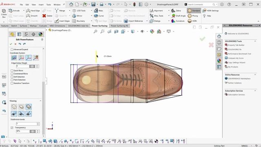Adjust the Transparency slider

click(x=33, y=131)
